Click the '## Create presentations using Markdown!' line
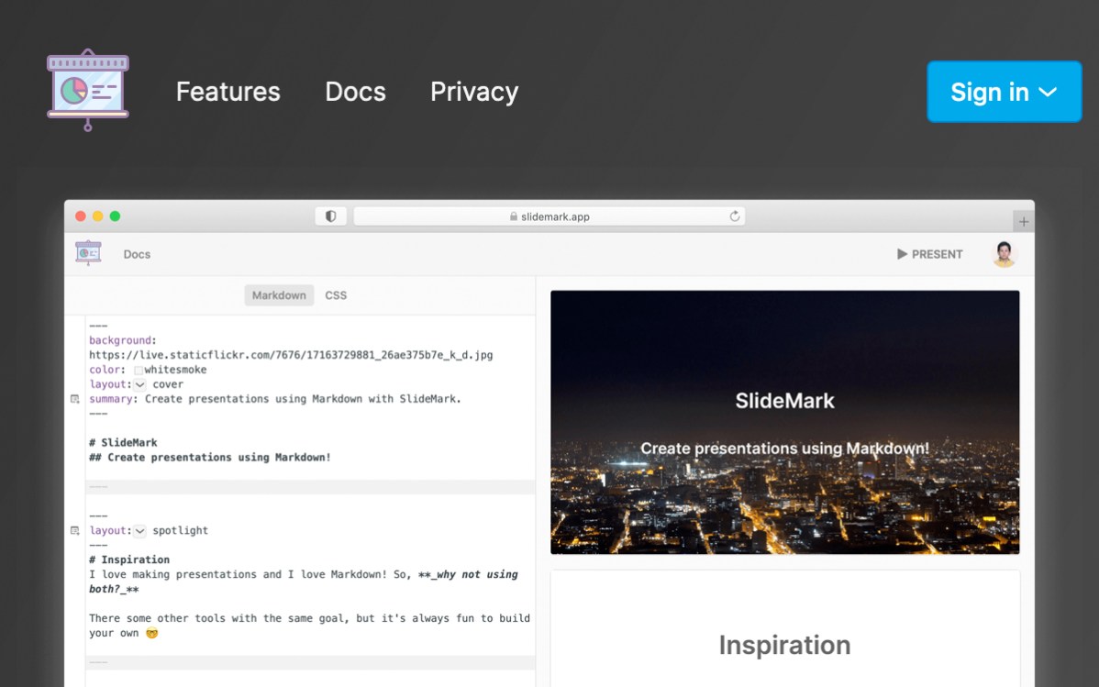Screen dimensions: 1099x687 tap(209, 457)
